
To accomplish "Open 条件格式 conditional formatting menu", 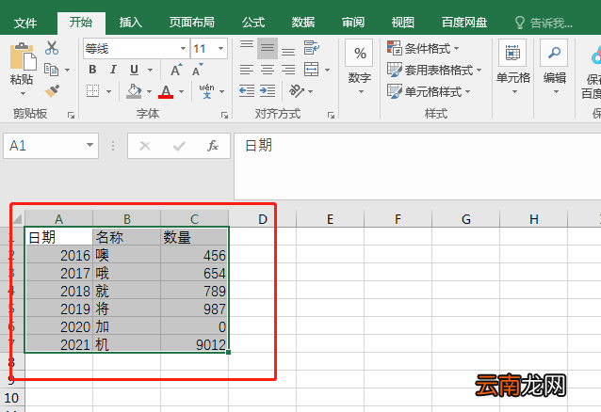I will click(423, 49).
